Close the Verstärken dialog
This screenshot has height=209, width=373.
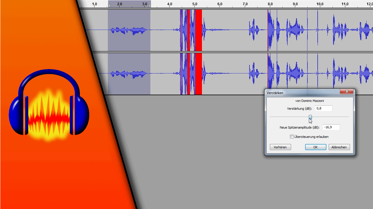(x=347, y=91)
